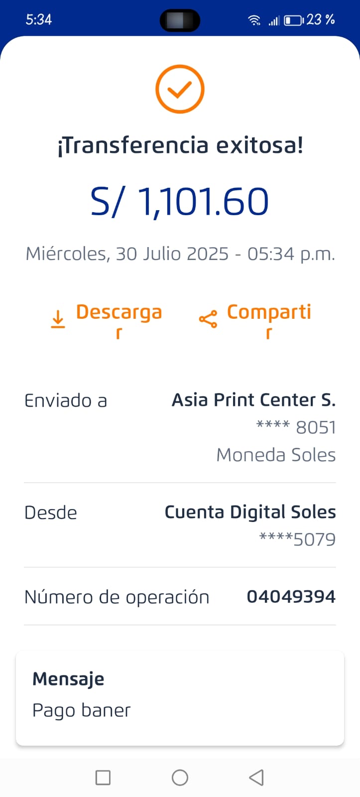Image resolution: width=360 pixels, height=797 pixels.
Task: Tap the recipient name Asia Print Center S.
Action: tap(253, 400)
